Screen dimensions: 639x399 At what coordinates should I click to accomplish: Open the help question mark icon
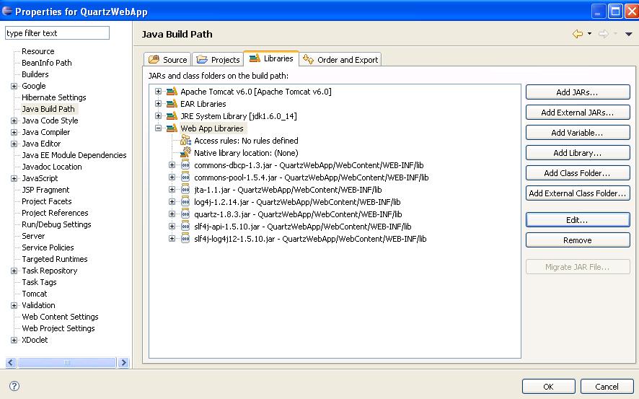pos(14,385)
